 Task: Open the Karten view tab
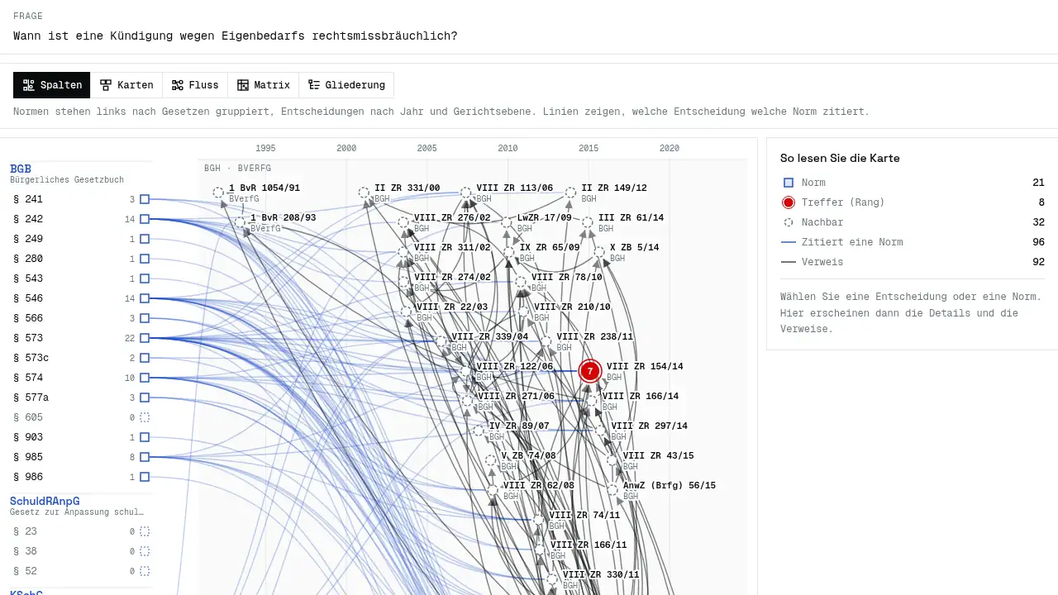point(126,85)
